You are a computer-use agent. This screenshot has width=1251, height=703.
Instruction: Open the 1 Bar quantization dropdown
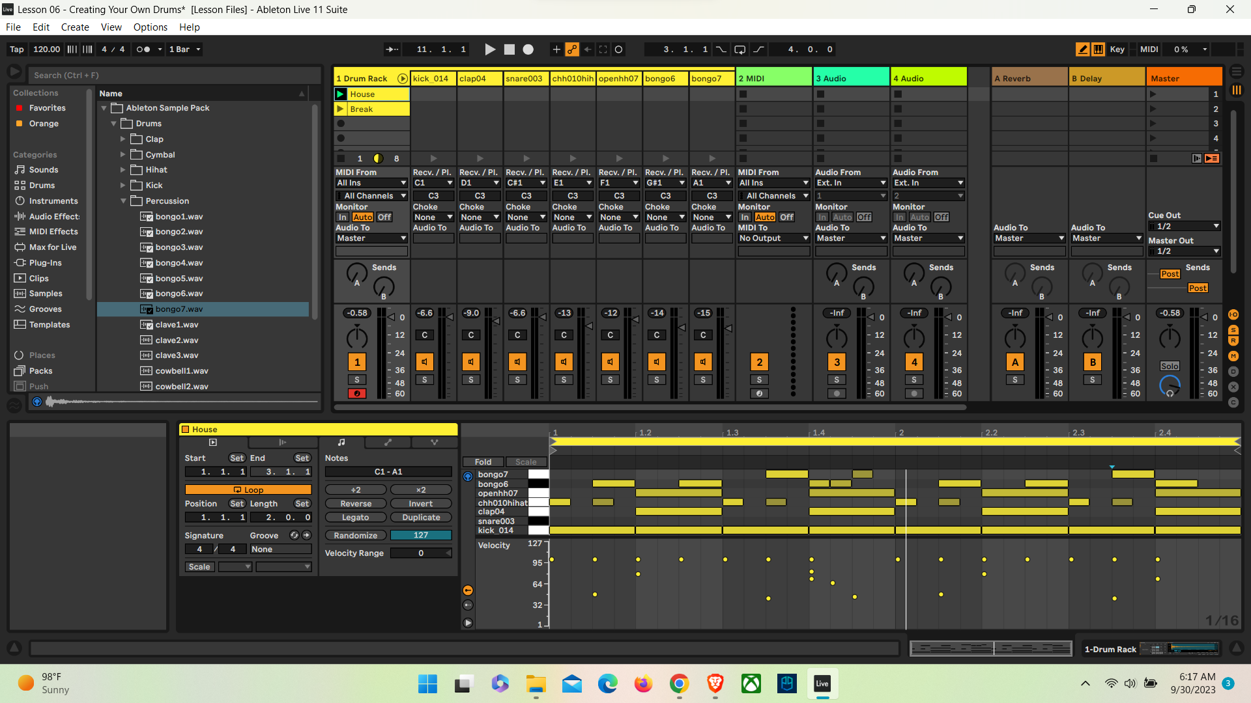point(185,49)
